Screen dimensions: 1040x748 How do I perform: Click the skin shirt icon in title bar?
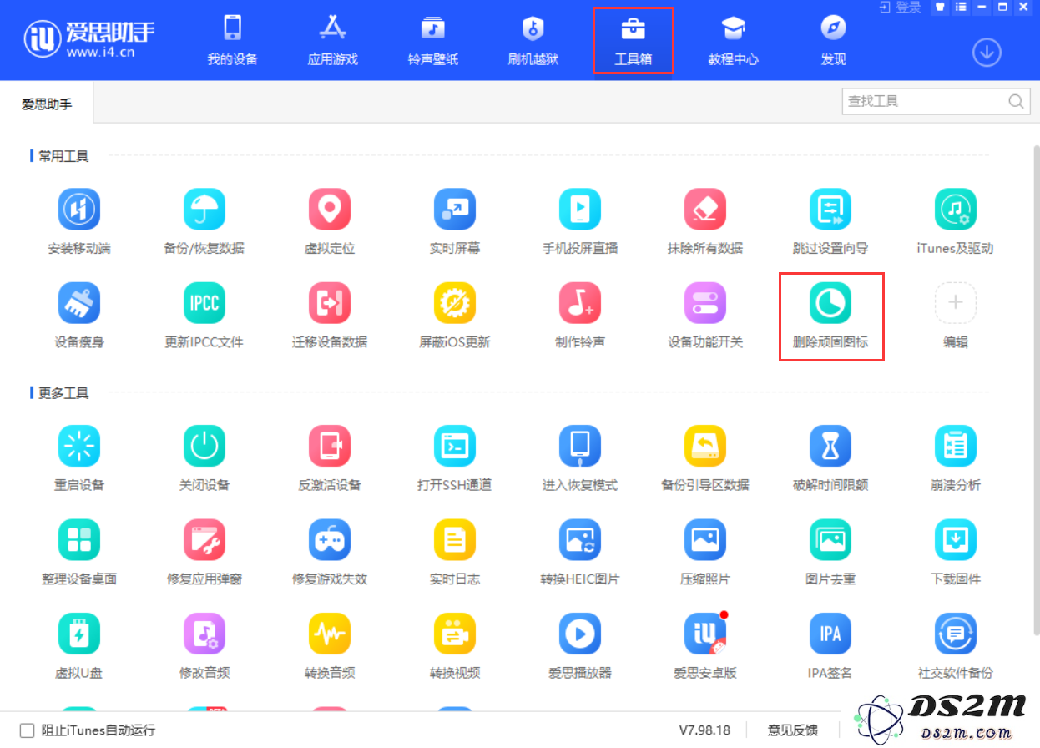(x=940, y=8)
